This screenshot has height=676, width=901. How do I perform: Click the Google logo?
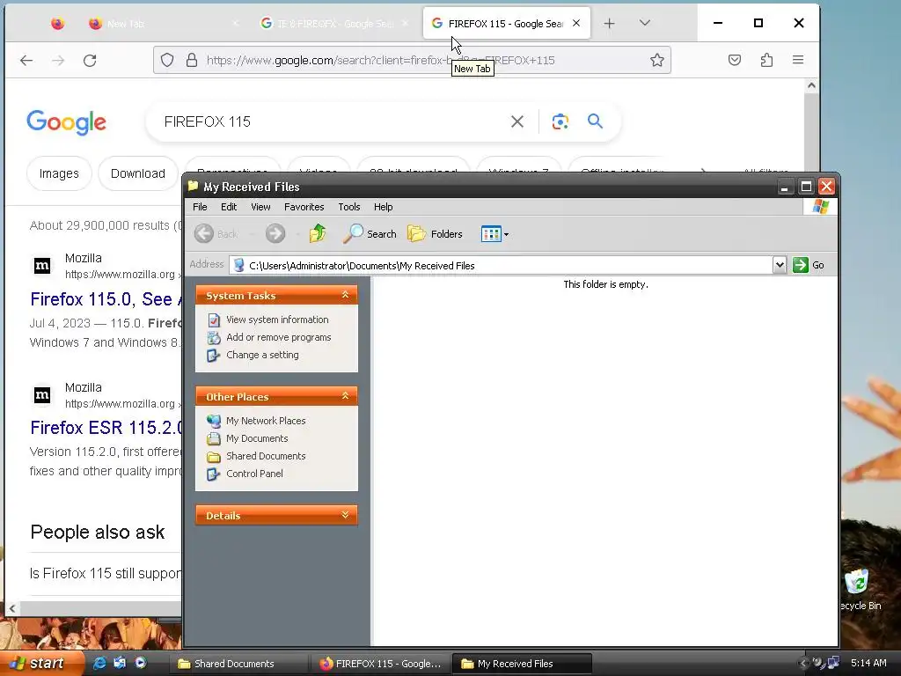click(67, 121)
